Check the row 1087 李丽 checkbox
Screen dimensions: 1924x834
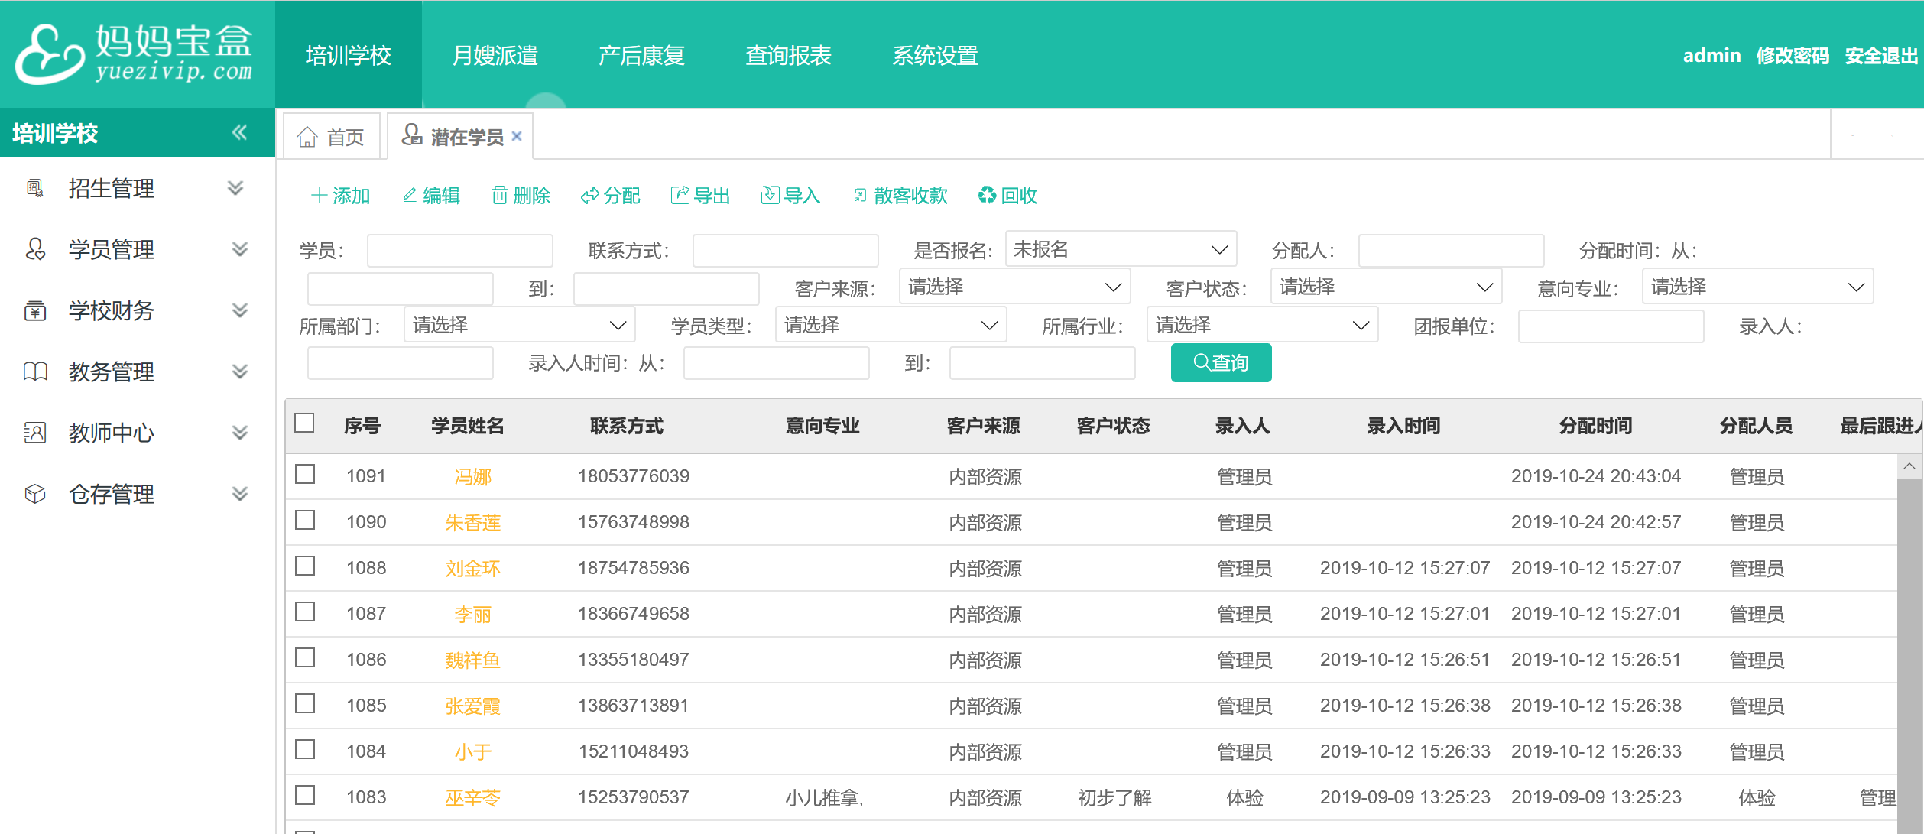tap(305, 612)
